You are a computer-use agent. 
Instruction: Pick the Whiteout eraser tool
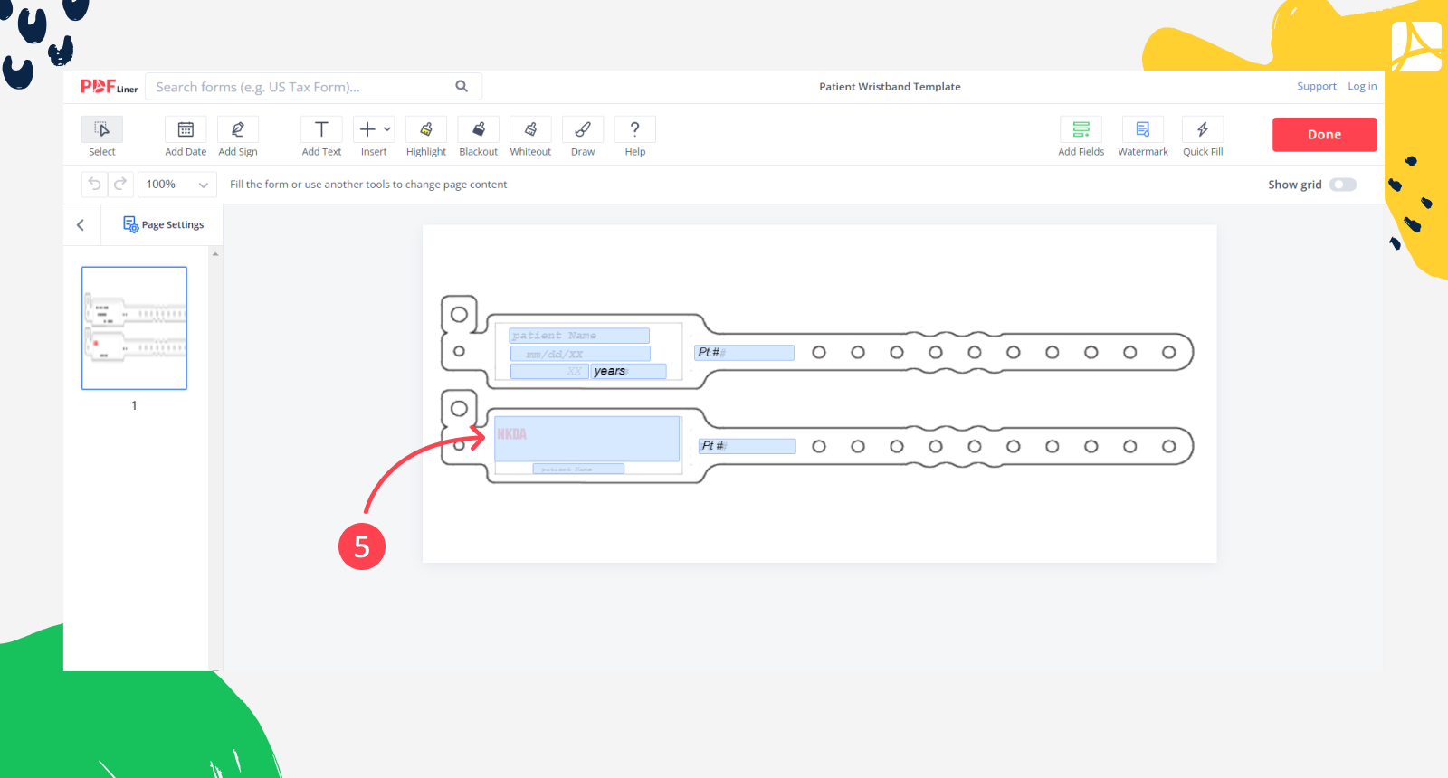point(530,130)
